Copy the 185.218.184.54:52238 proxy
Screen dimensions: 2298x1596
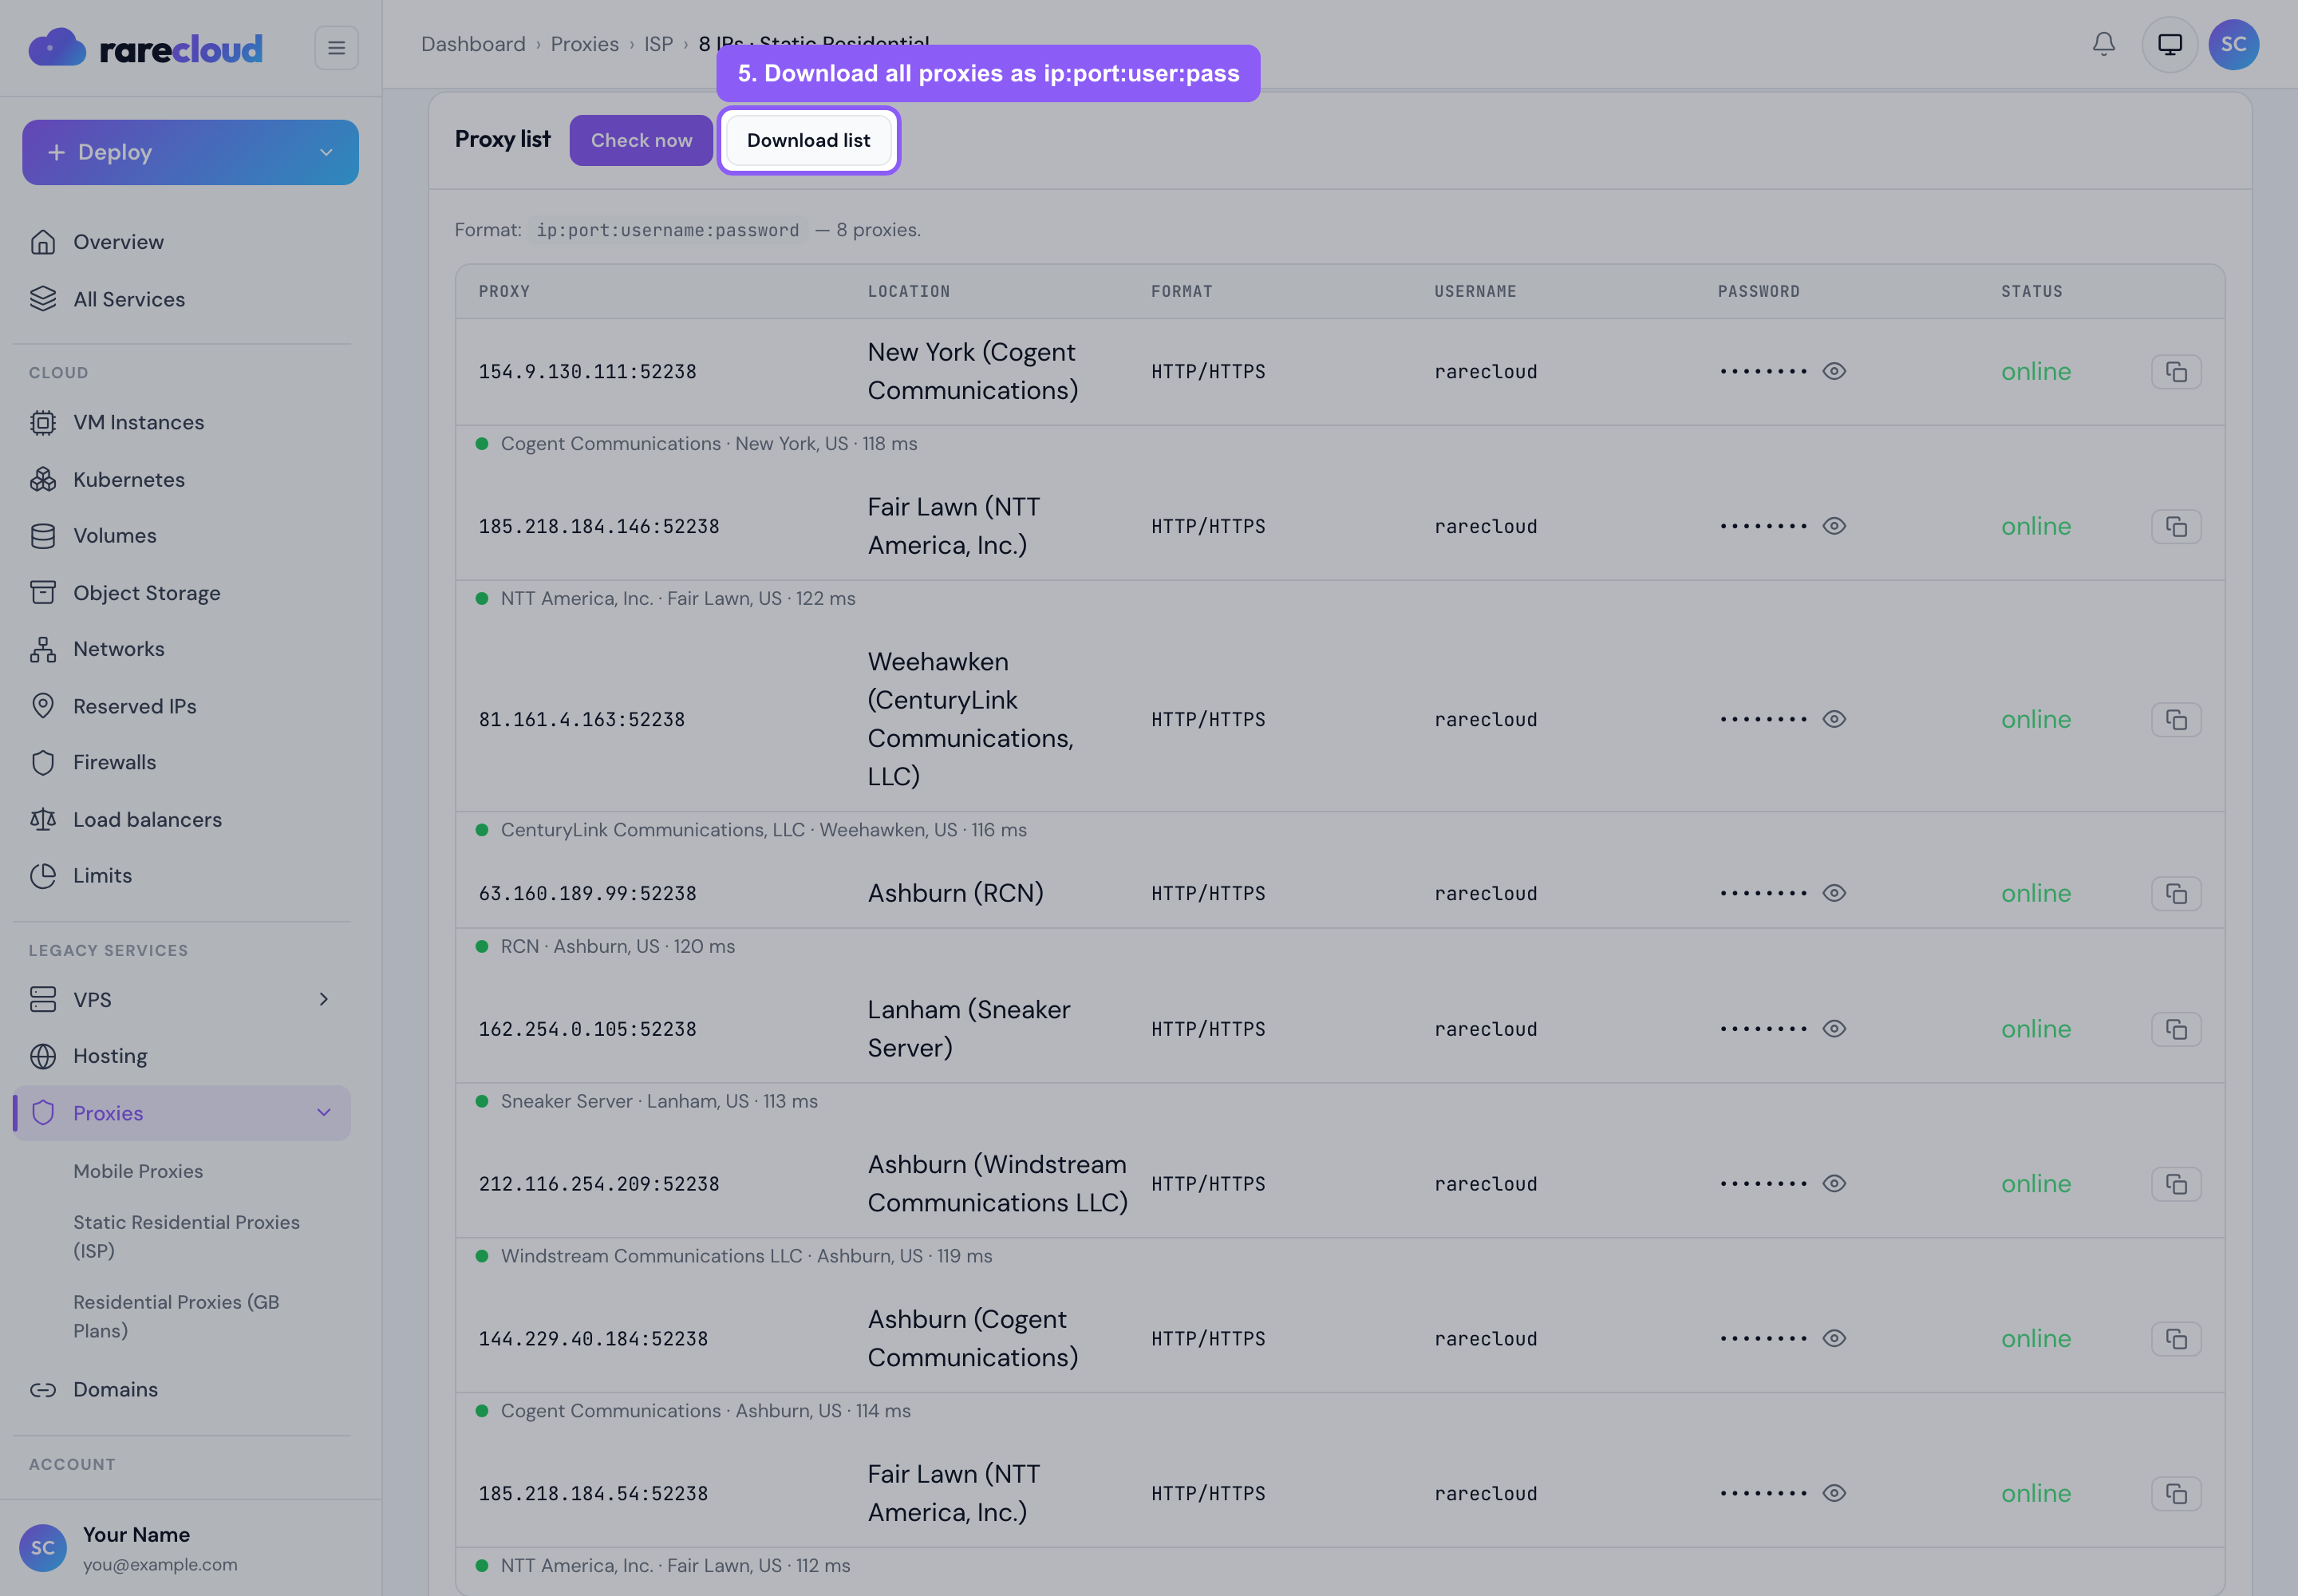2176,1494
